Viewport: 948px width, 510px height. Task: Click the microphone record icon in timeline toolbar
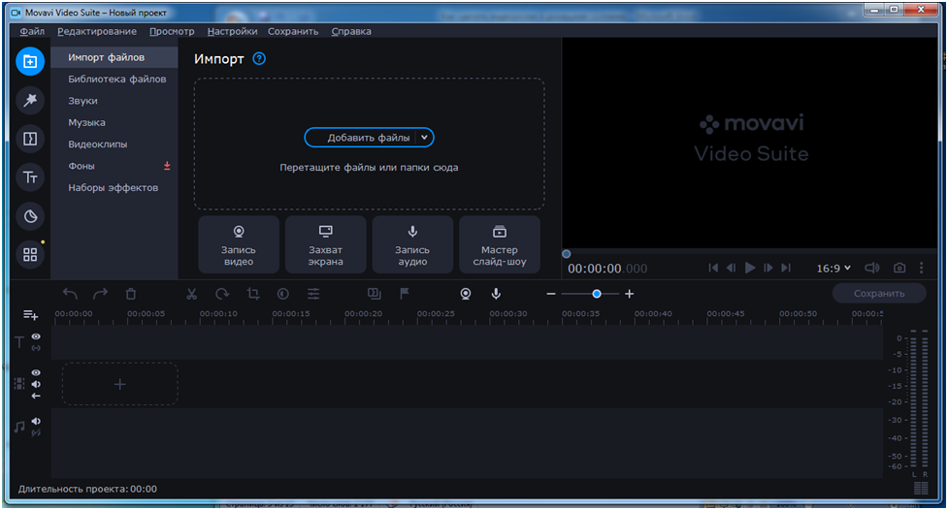click(x=496, y=294)
